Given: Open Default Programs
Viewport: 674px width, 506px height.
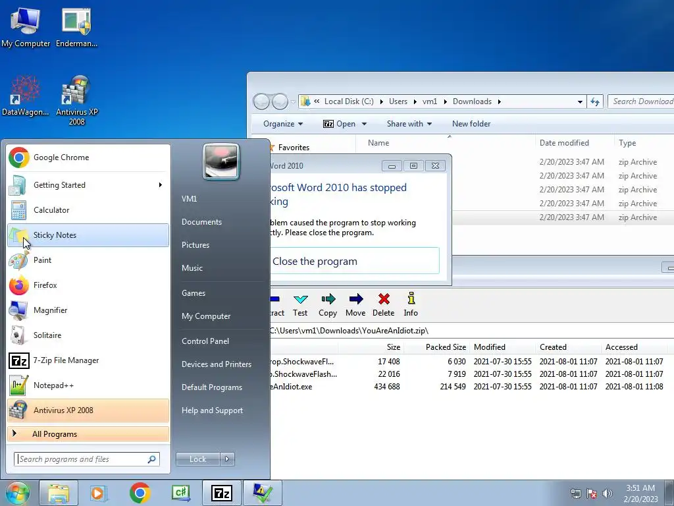Looking at the screenshot, I should [212, 387].
